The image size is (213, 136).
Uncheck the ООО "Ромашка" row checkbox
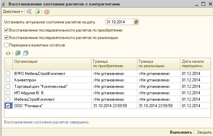pos(8,106)
